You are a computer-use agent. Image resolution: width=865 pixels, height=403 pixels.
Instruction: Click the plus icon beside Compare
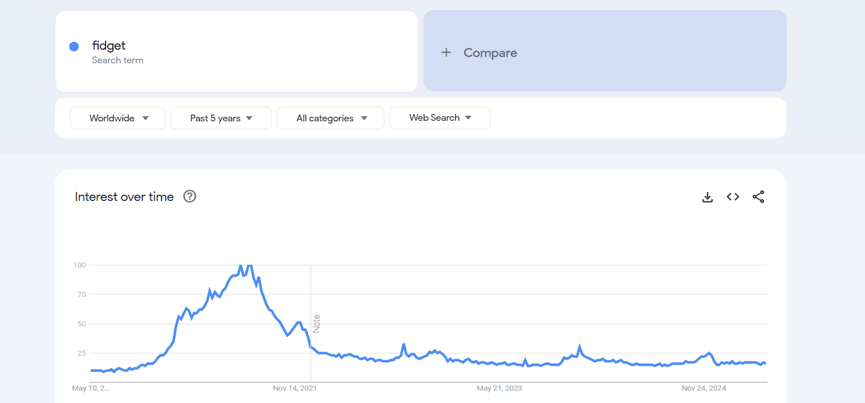click(446, 52)
